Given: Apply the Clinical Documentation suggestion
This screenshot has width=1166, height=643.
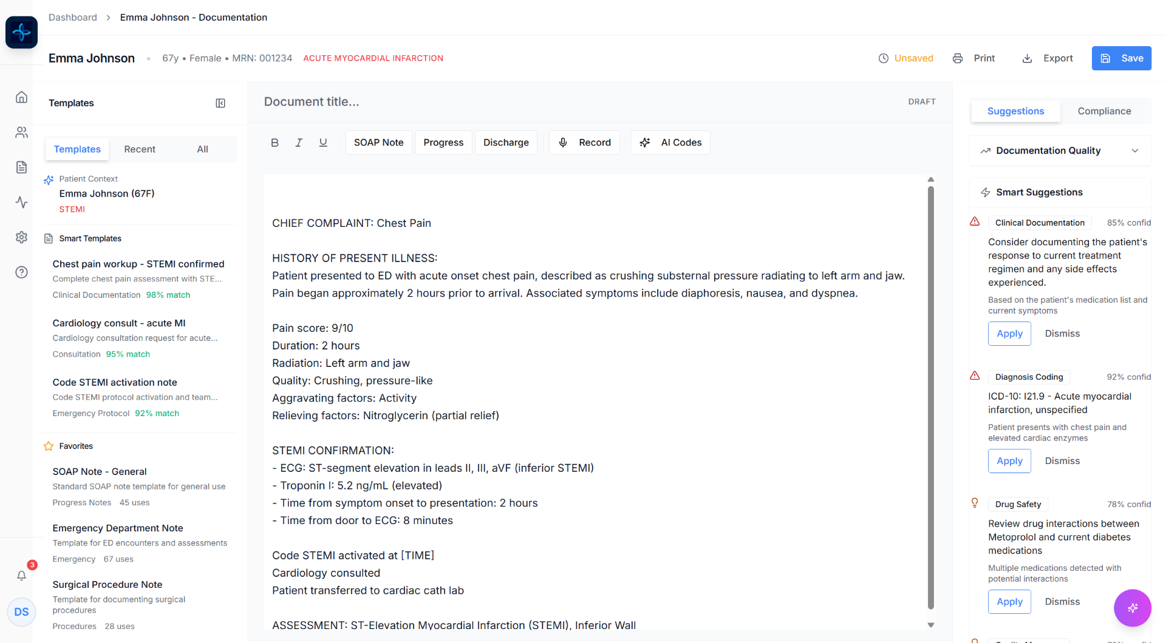Looking at the screenshot, I should coord(1009,334).
